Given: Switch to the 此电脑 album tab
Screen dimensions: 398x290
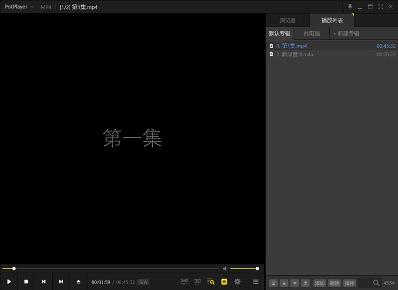Looking at the screenshot, I should pos(313,33).
